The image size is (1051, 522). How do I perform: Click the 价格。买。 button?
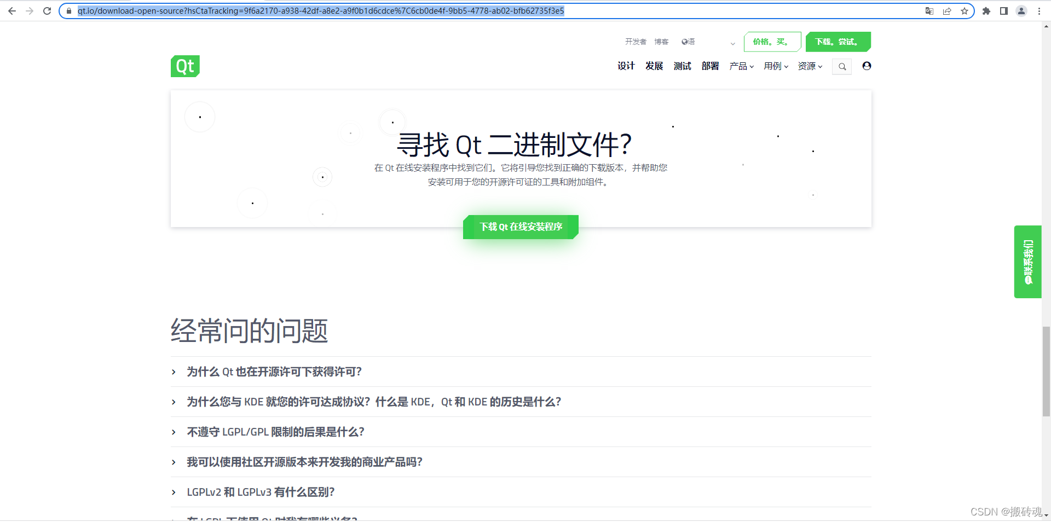pyautogui.click(x=772, y=42)
